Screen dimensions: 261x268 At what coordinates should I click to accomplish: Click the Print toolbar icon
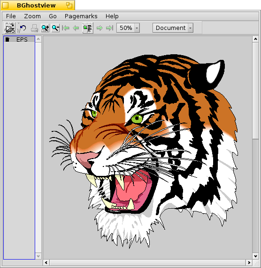(34, 28)
